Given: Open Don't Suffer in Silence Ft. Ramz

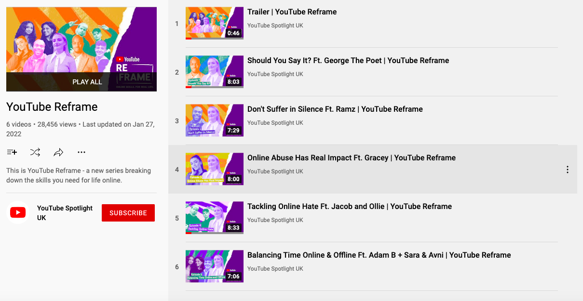Looking at the screenshot, I should [335, 109].
